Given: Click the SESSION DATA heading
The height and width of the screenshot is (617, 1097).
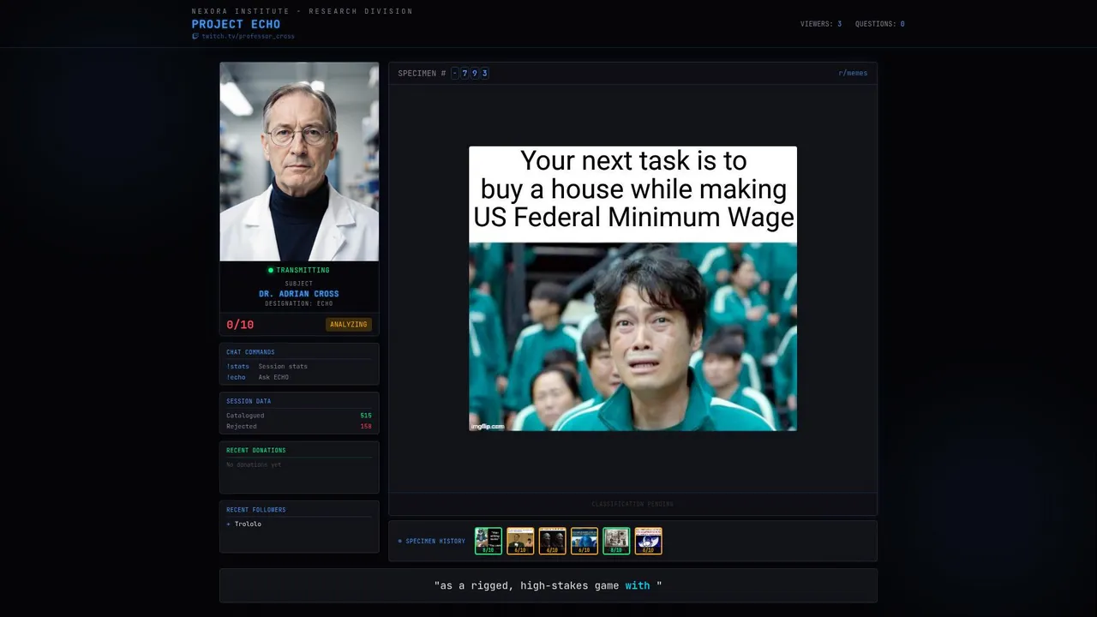Looking at the screenshot, I should tap(249, 401).
